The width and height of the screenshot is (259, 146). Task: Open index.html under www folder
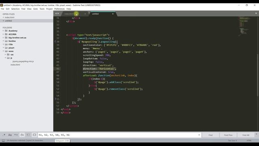(15, 65)
